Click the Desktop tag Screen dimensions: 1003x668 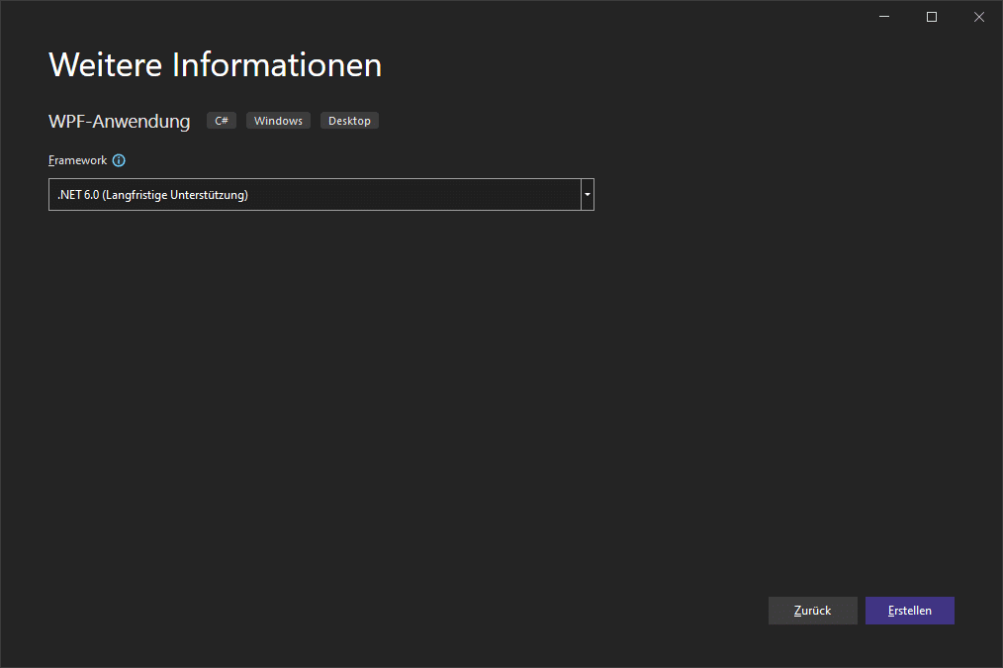click(349, 121)
